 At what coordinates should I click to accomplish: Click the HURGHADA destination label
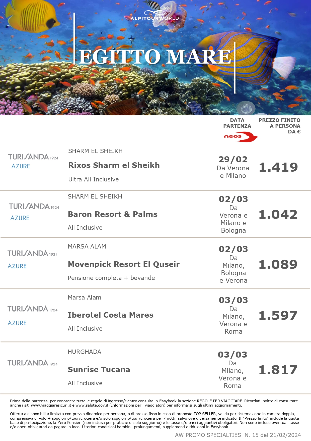(85, 352)
